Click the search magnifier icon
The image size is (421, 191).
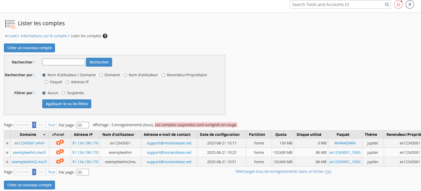(x=387, y=4)
